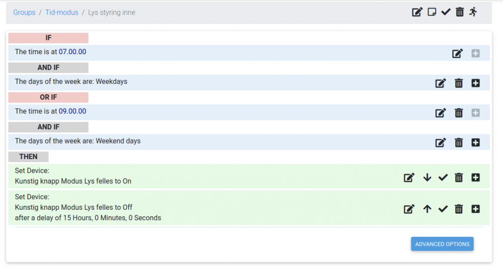The image size is (503, 274).
Task: Add a condition below Weekend days row
Action: [475, 143]
